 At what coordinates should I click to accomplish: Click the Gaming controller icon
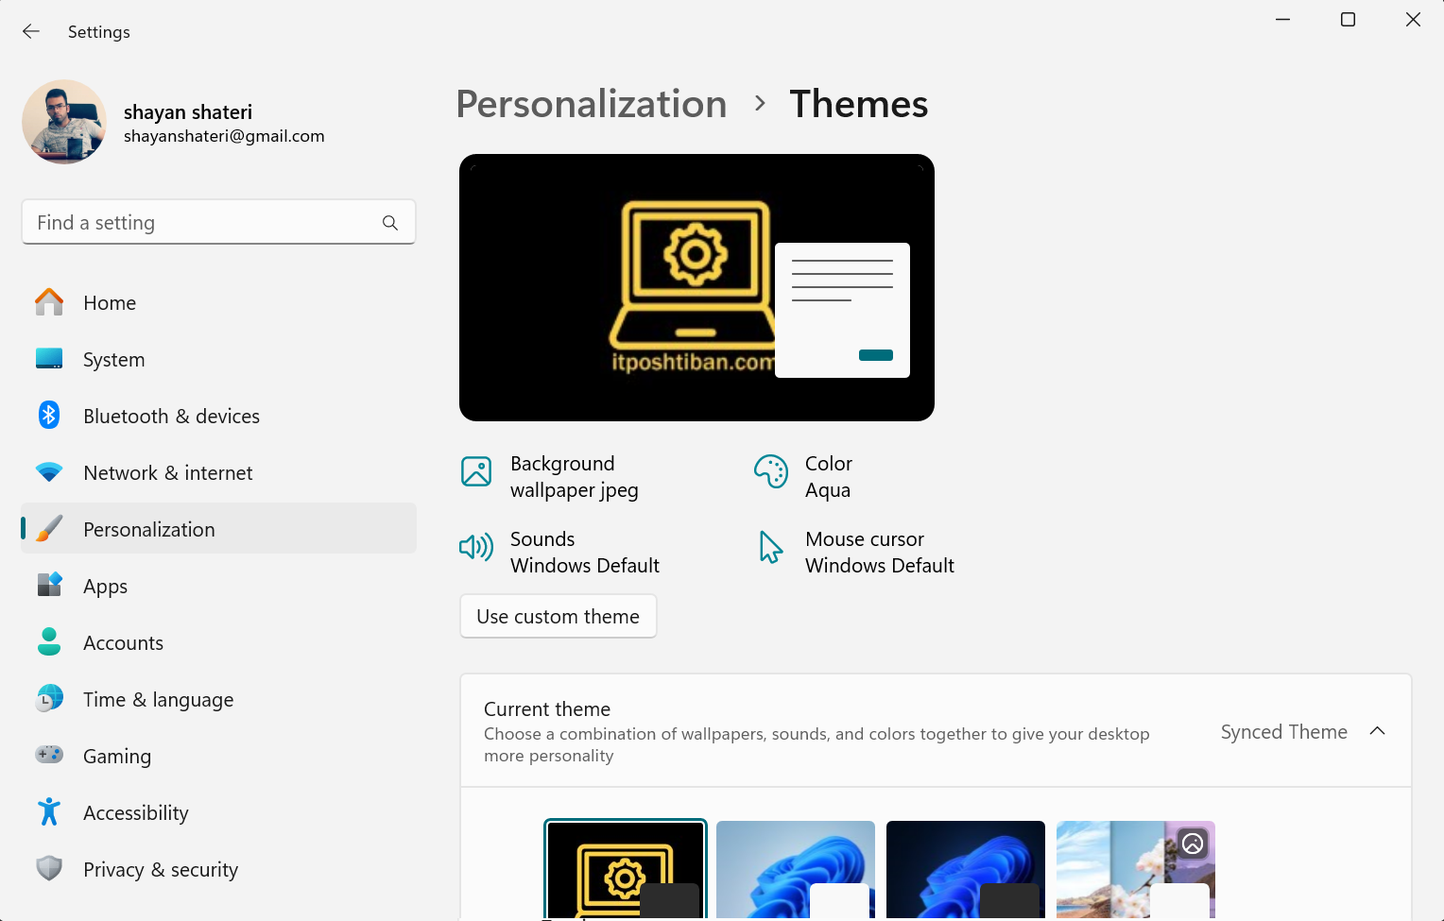click(x=49, y=755)
